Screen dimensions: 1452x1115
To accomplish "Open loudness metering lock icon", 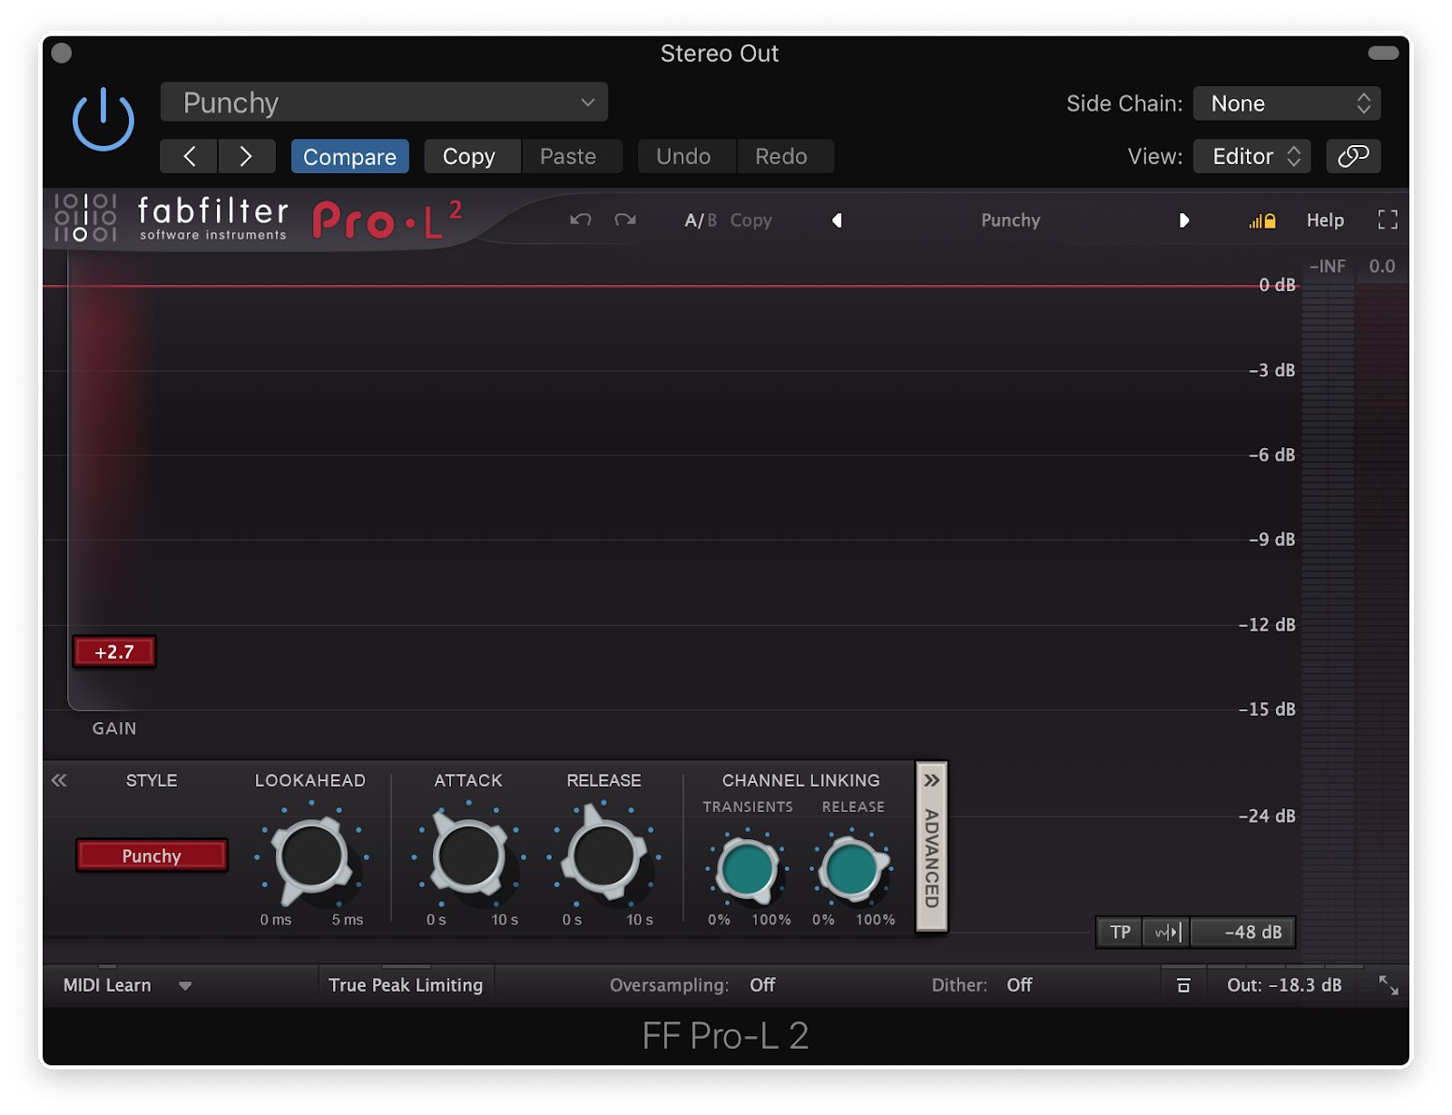I will click(x=1262, y=220).
